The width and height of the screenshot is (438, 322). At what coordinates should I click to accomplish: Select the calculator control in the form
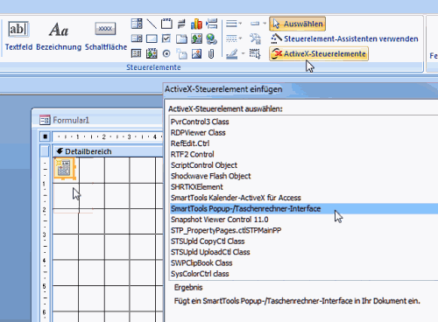[65, 169]
